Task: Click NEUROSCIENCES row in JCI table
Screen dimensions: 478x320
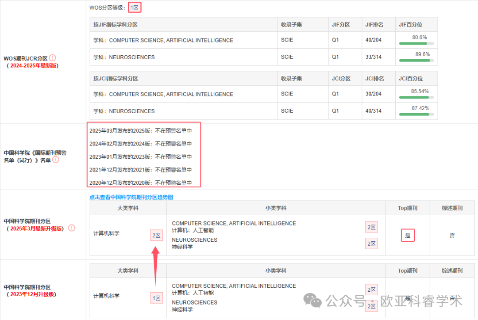Action: 264,111
